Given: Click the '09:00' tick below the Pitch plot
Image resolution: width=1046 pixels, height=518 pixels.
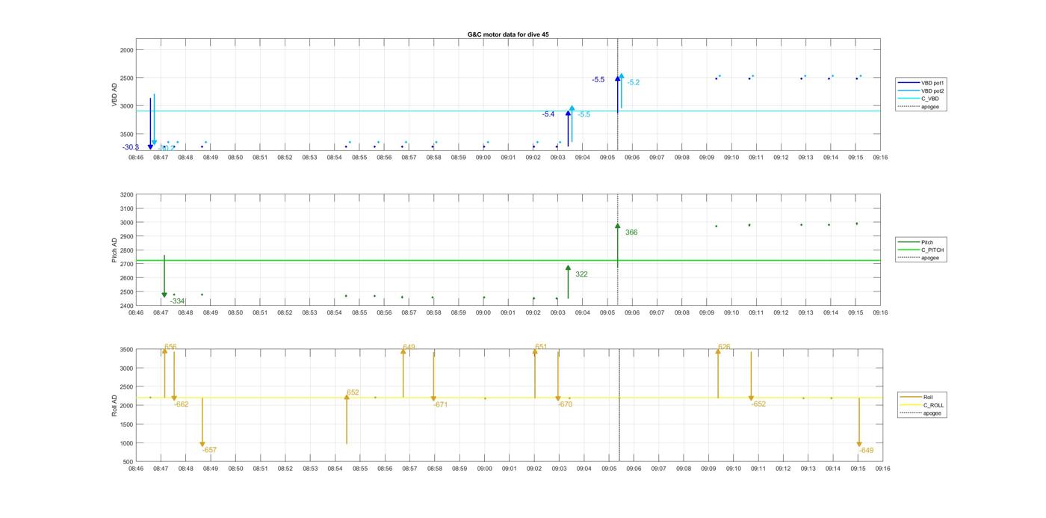Looking at the screenshot, I should click(483, 313).
